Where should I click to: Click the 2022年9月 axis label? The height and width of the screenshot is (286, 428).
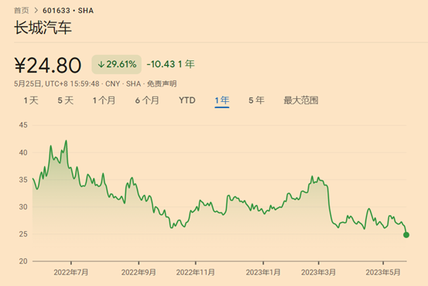click(139, 272)
